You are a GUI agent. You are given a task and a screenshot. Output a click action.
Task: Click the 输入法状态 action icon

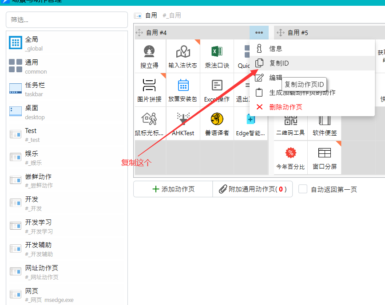click(x=183, y=52)
